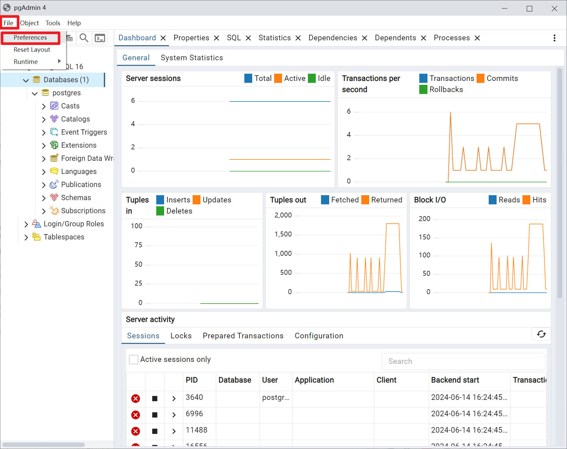Image resolution: width=567 pixels, height=449 pixels.
Task: Open the Search Objects magnifier tool
Action: pyautogui.click(x=84, y=38)
